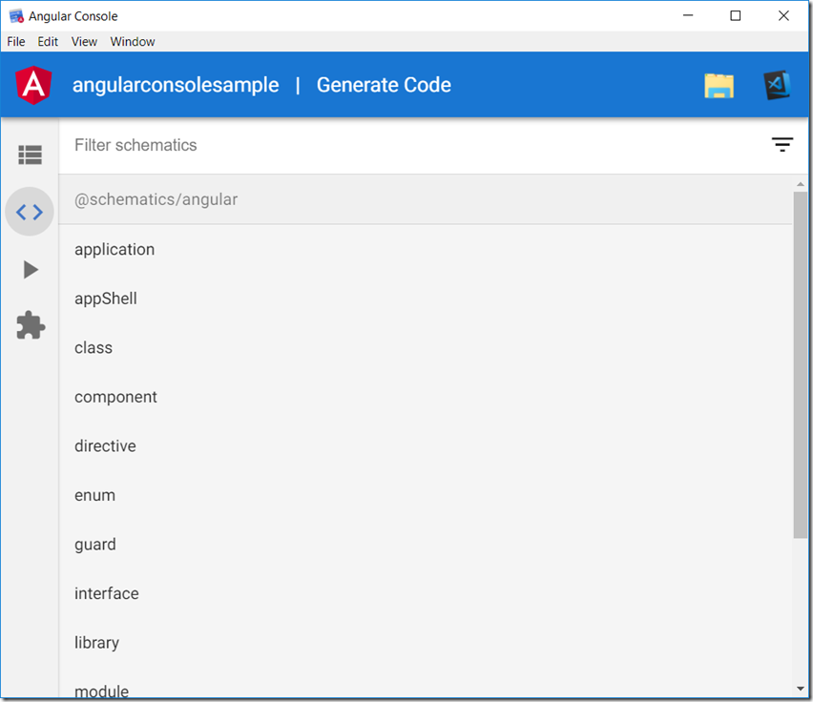Click the filter options icon

782,145
